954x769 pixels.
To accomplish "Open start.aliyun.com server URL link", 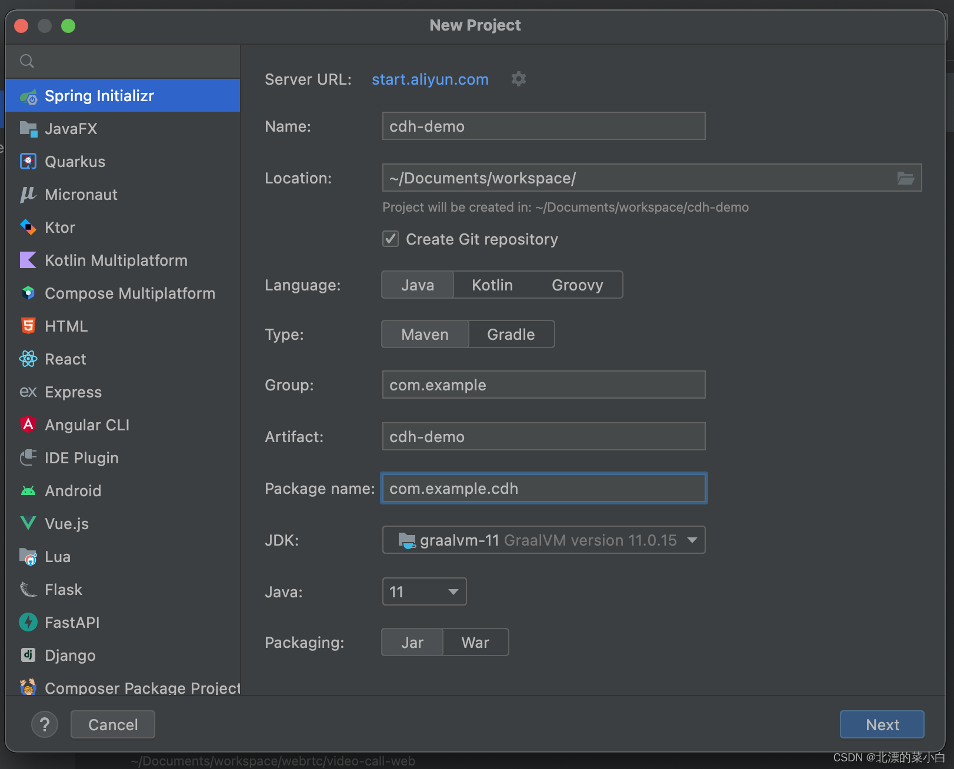I will point(430,79).
